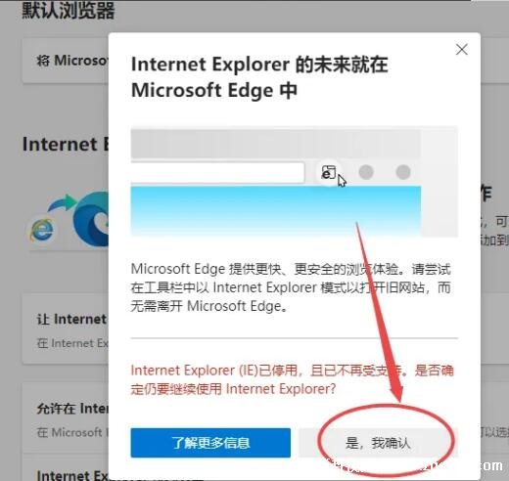Click the 让 Internet setting row

point(66,329)
